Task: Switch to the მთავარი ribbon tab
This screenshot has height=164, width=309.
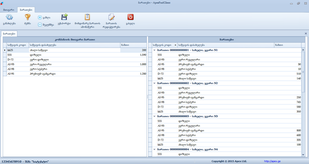Action: click(9, 10)
